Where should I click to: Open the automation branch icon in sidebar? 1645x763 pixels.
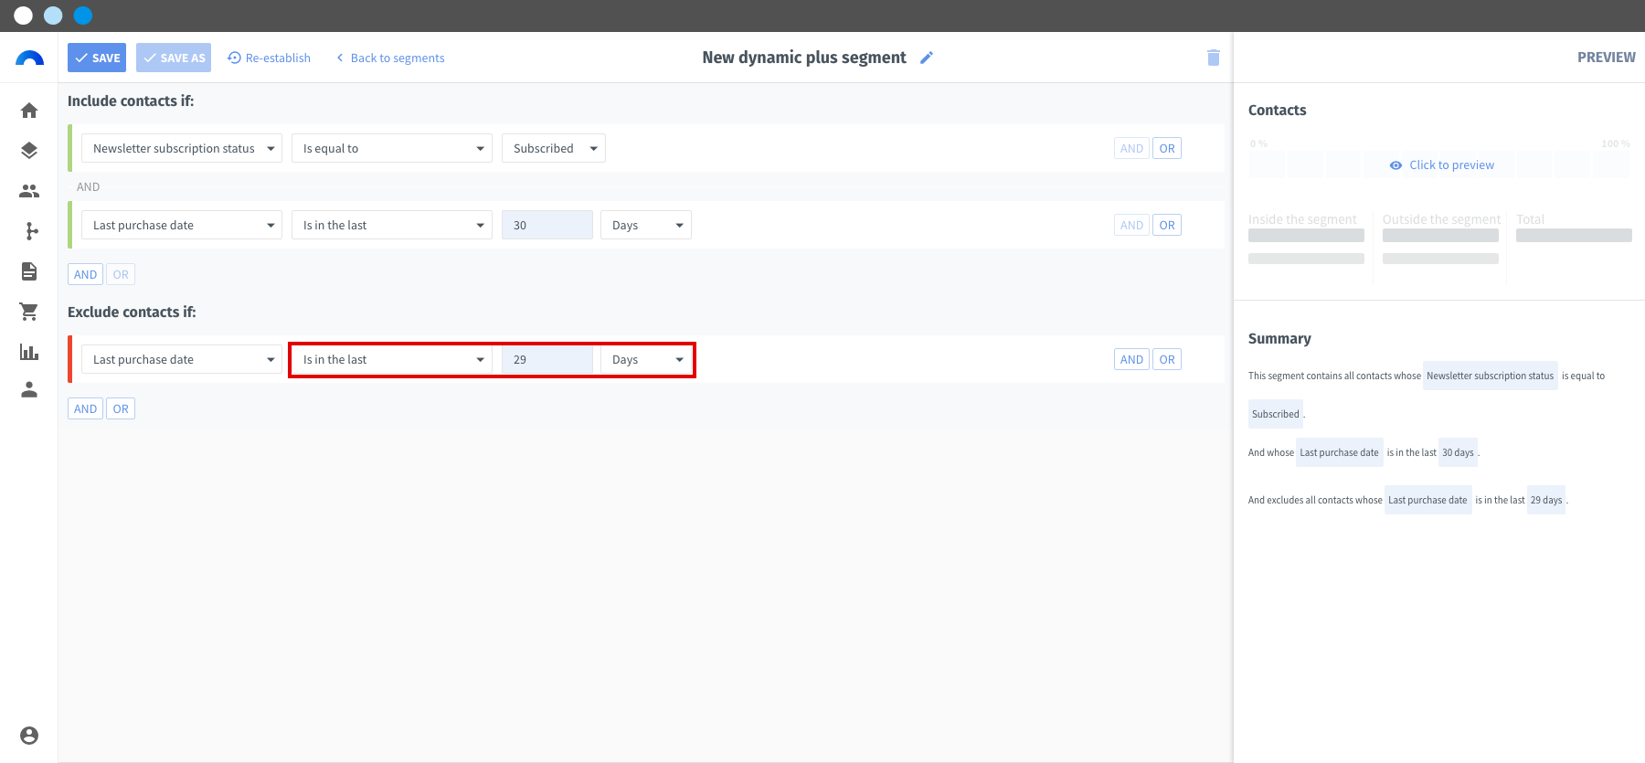coord(32,231)
